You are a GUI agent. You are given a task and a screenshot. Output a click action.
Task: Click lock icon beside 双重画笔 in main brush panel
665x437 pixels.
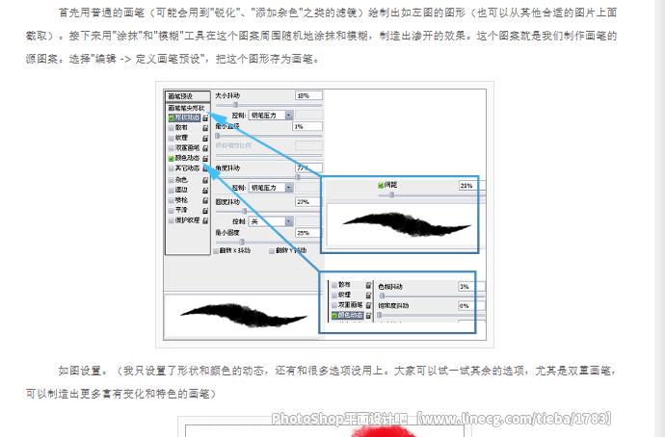205,148
